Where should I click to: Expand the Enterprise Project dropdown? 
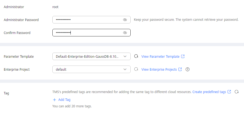(91, 69)
